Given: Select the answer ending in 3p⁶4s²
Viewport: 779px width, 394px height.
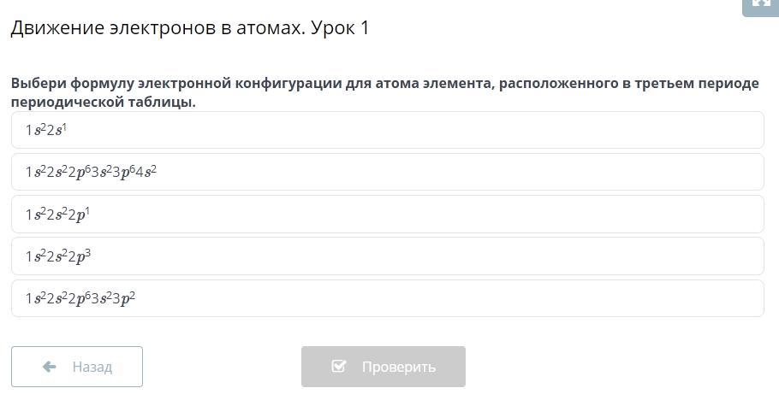Looking at the screenshot, I should coord(91,172).
